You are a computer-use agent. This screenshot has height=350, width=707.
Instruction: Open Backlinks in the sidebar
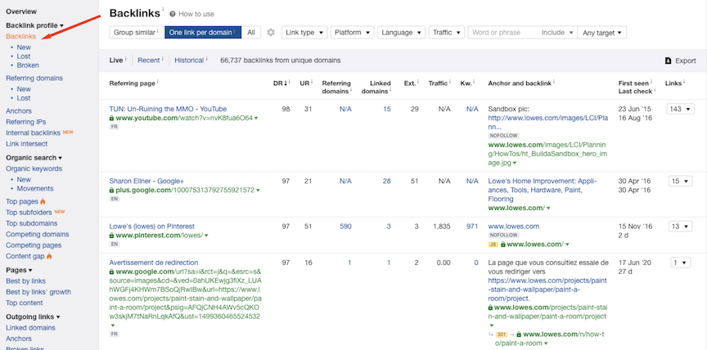20,37
